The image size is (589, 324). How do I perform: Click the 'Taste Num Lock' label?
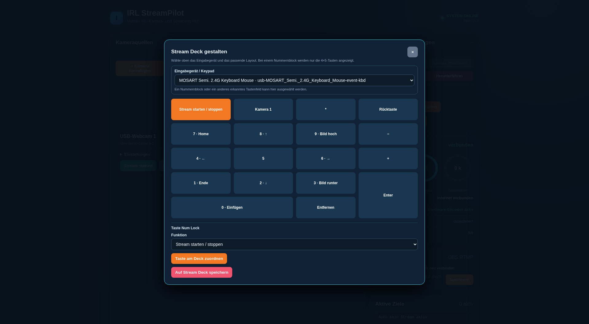185,228
